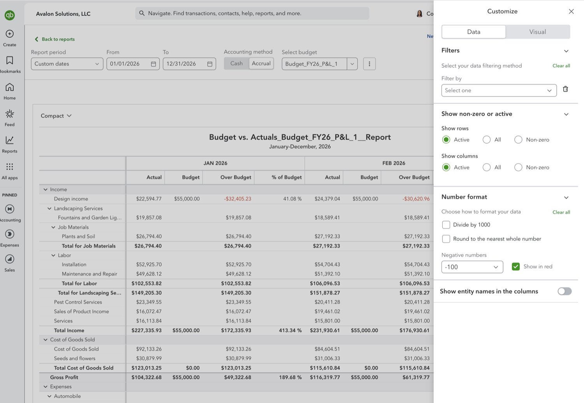Toggle Show entity names in the columns
Image resolution: width=584 pixels, height=403 pixels.
point(565,291)
